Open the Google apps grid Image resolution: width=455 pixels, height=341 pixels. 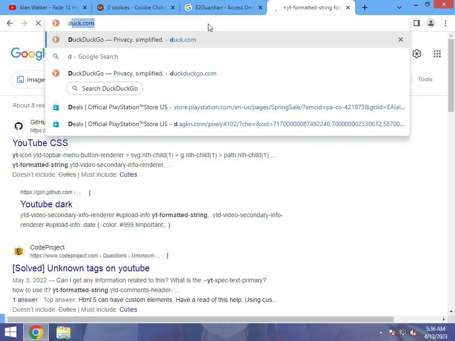click(437, 54)
